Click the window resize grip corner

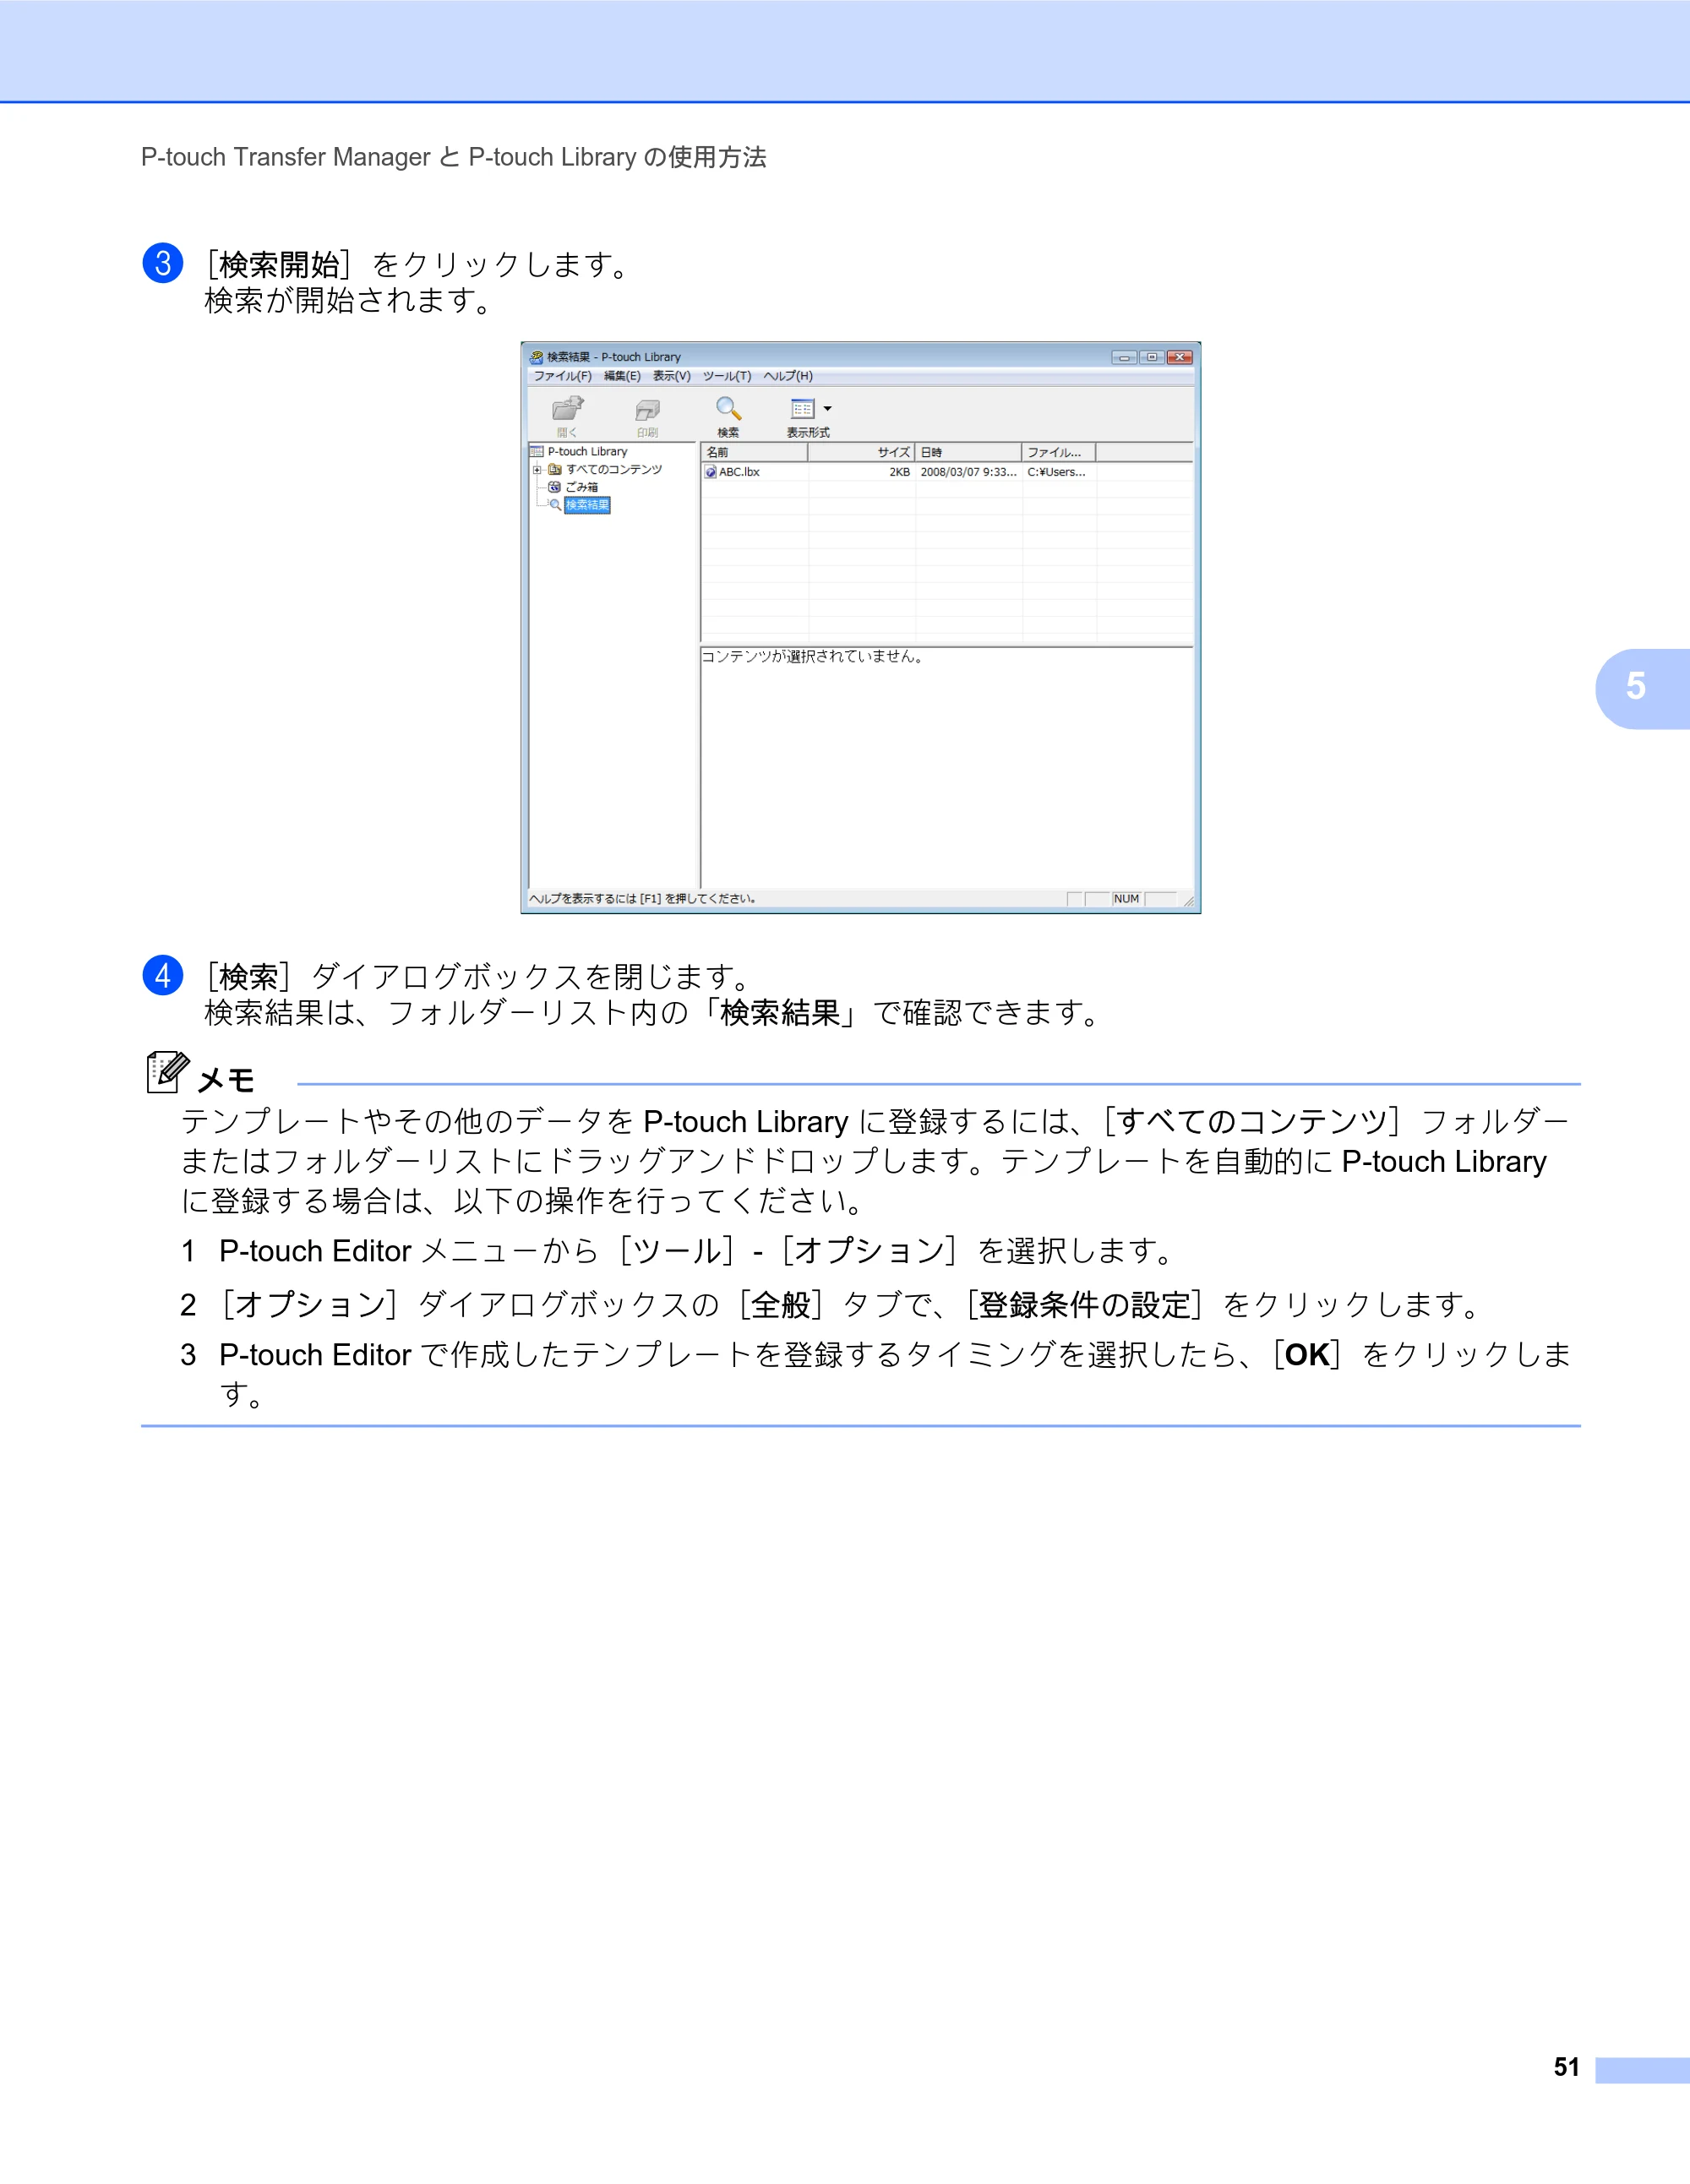click(x=1188, y=901)
